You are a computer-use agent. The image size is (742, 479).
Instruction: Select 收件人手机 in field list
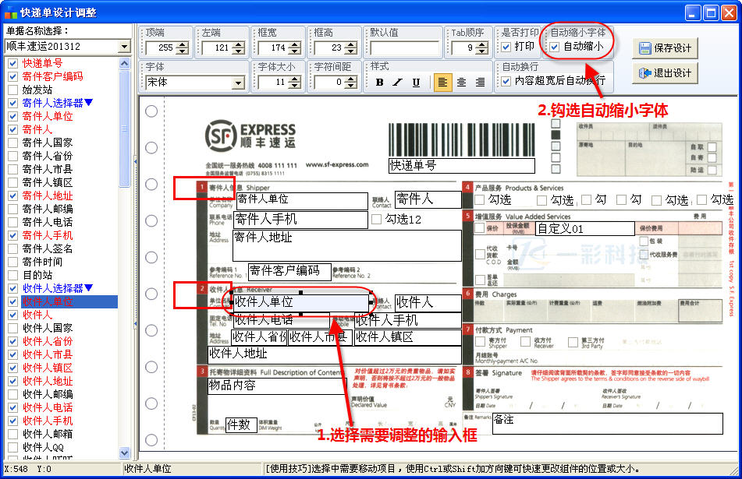tap(48, 421)
